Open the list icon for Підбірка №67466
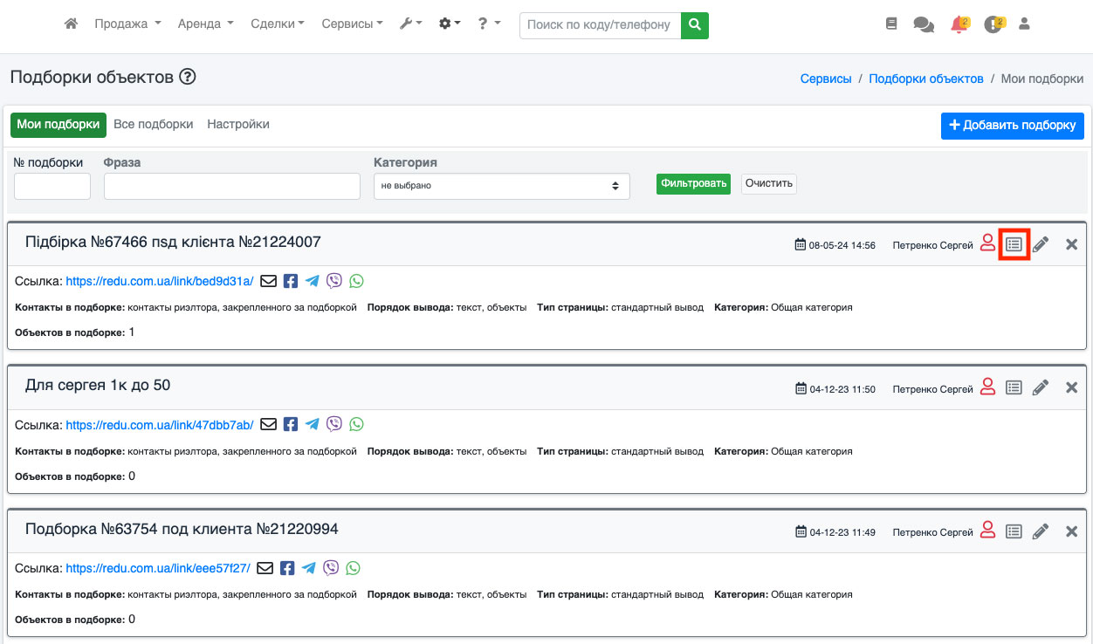 click(x=1014, y=244)
